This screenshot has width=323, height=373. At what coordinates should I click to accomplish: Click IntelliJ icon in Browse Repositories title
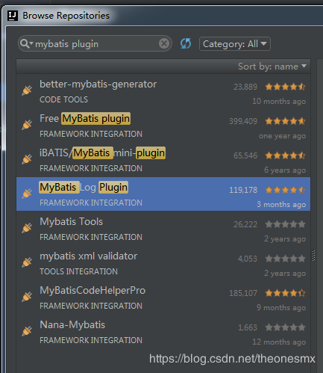point(13,16)
